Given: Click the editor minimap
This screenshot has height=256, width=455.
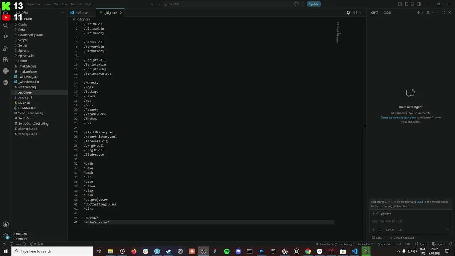Looking at the screenshot, I should (338, 32).
